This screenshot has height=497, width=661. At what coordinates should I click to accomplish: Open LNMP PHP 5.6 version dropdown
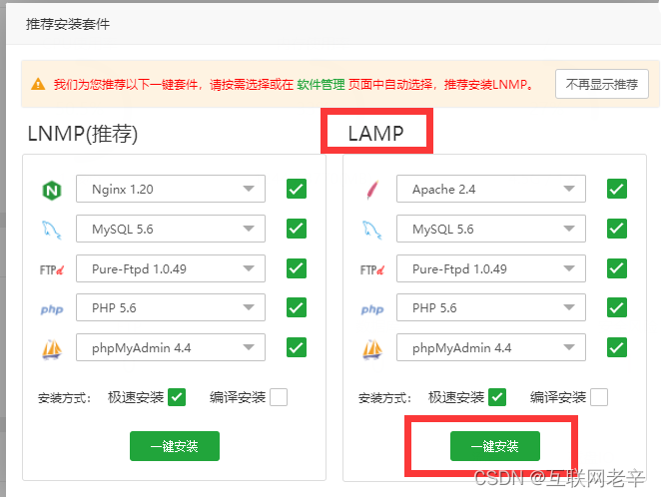pos(171,307)
